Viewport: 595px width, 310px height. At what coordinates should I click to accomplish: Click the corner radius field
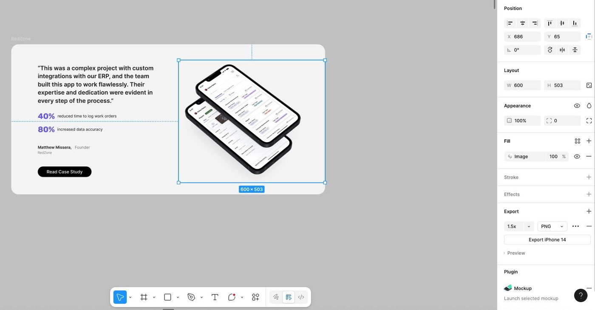pos(562,121)
